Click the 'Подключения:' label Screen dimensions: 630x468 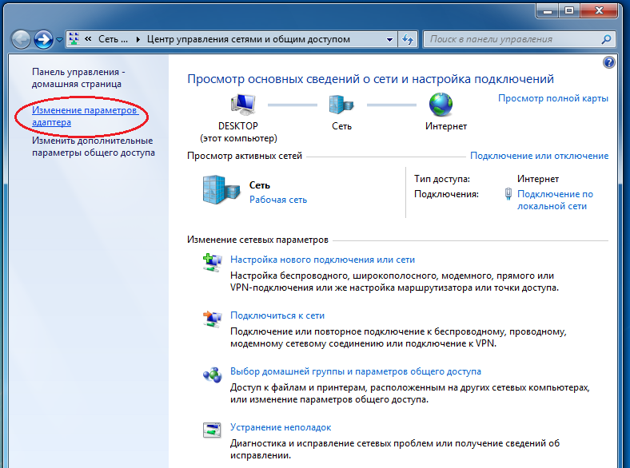click(446, 194)
